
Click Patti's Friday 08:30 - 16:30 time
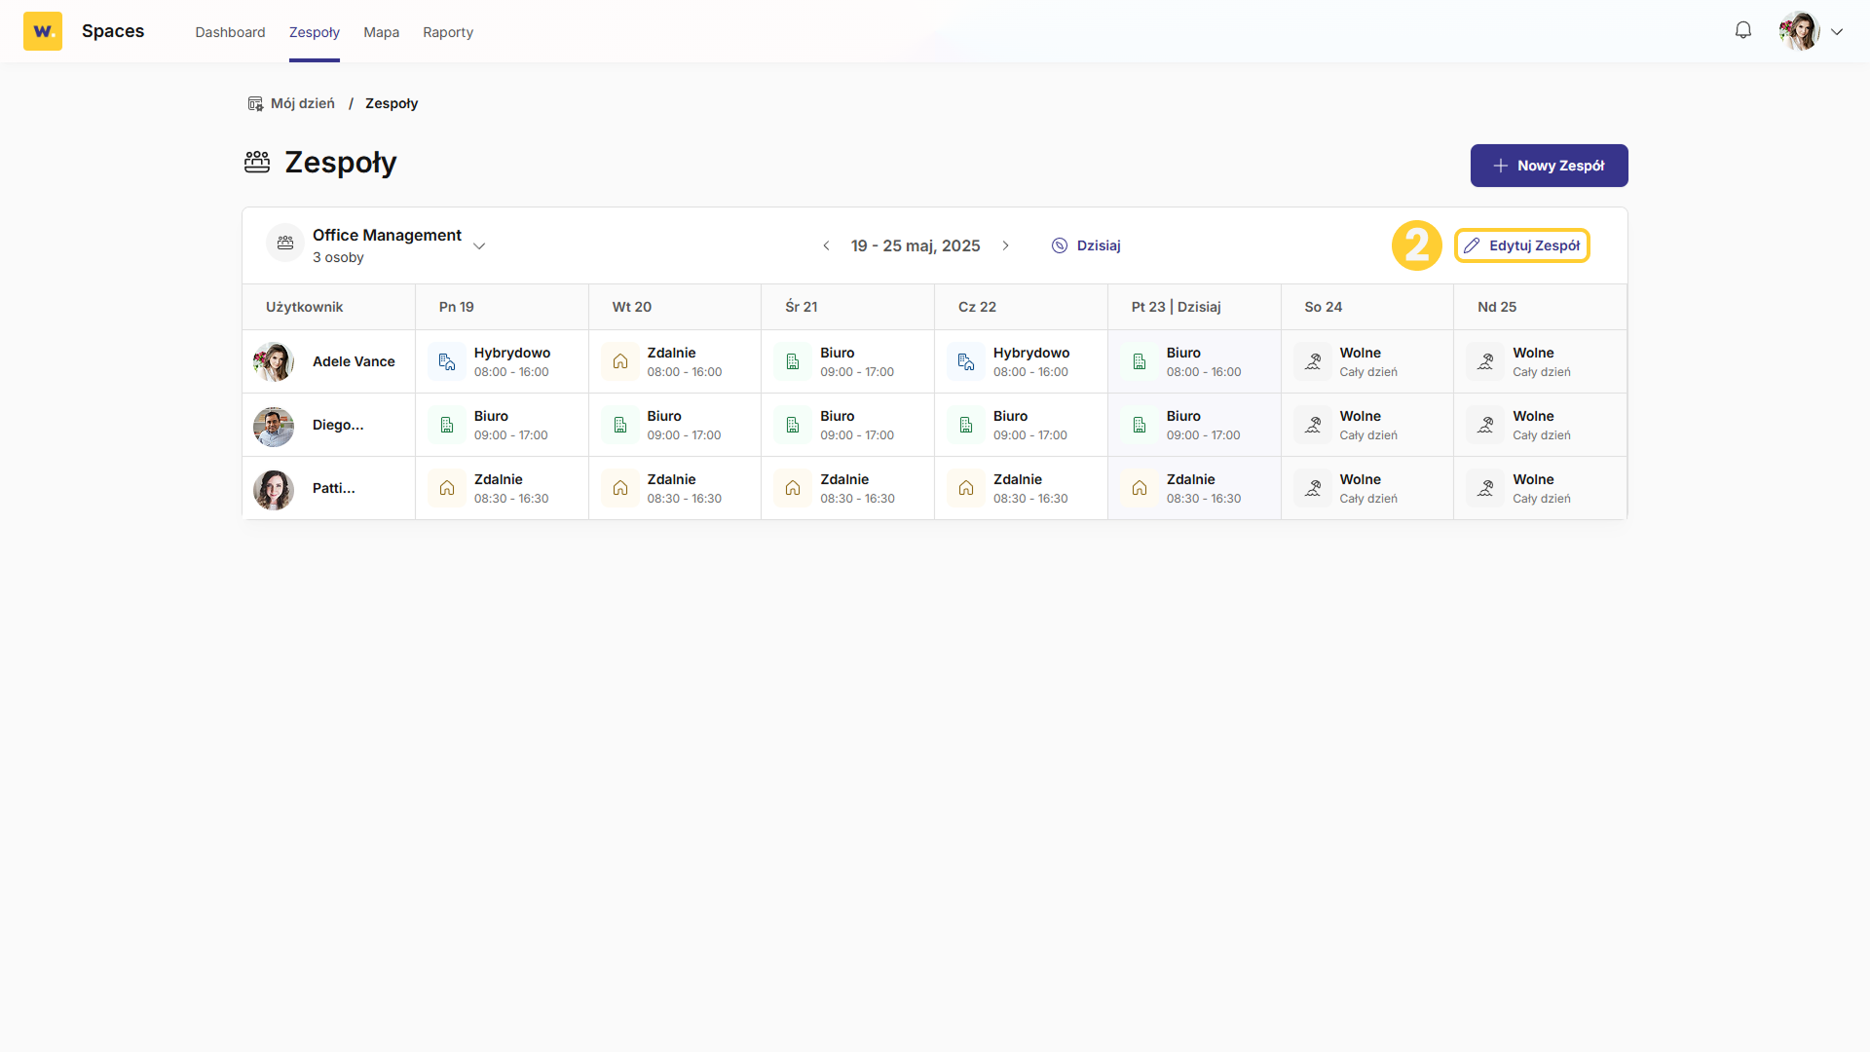1204,499
